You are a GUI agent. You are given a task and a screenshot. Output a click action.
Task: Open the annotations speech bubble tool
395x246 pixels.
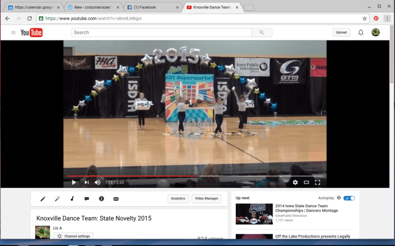tap(87, 199)
